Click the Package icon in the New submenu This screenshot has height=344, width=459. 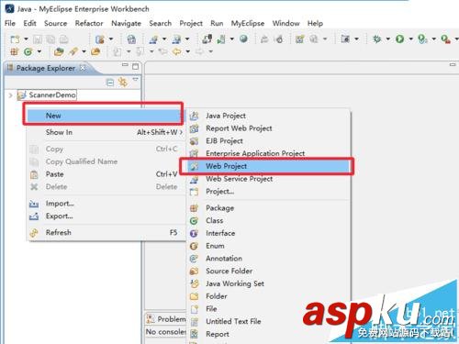tap(194, 208)
